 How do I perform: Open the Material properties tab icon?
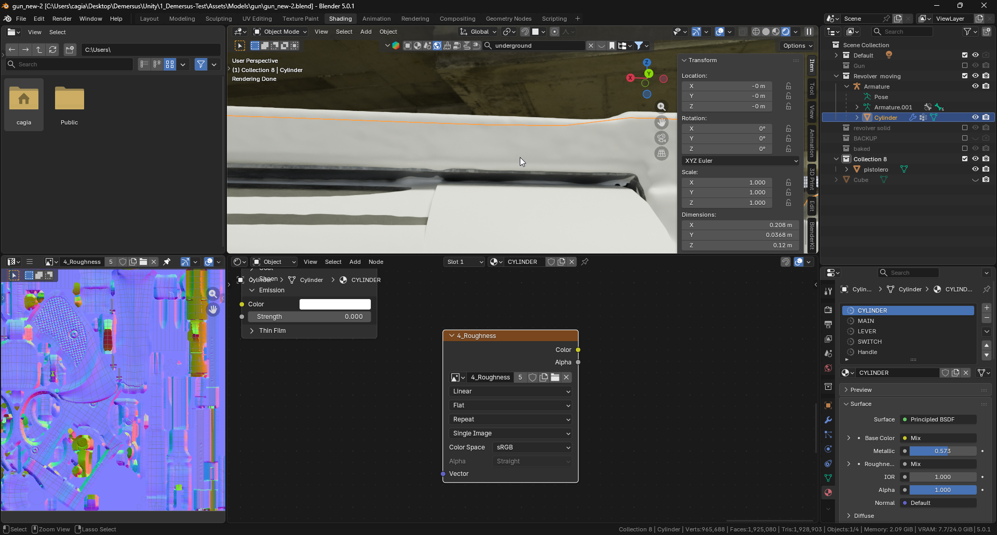coord(828,492)
